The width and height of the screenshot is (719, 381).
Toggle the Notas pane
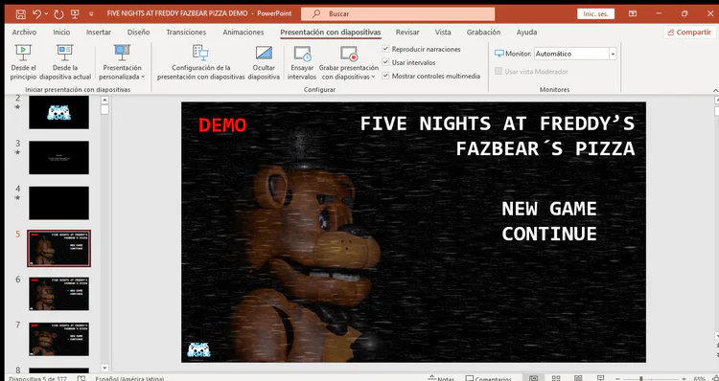click(441, 379)
